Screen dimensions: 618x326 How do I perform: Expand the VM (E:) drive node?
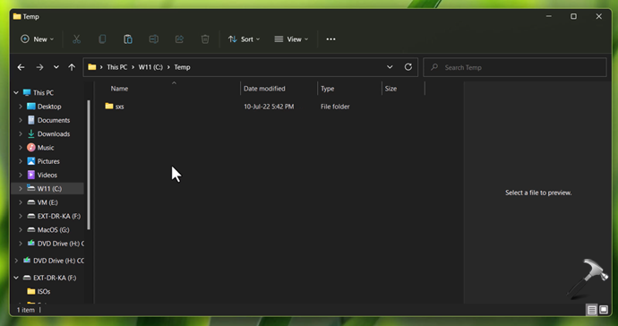click(21, 202)
